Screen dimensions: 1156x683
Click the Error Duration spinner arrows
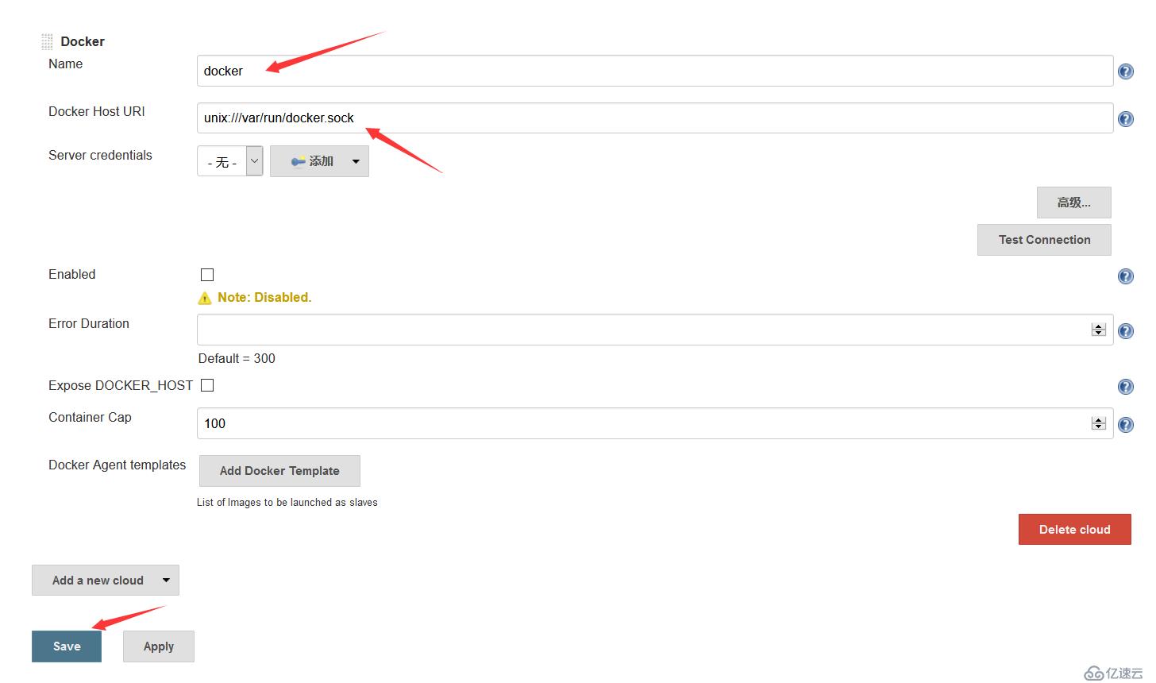click(1099, 330)
